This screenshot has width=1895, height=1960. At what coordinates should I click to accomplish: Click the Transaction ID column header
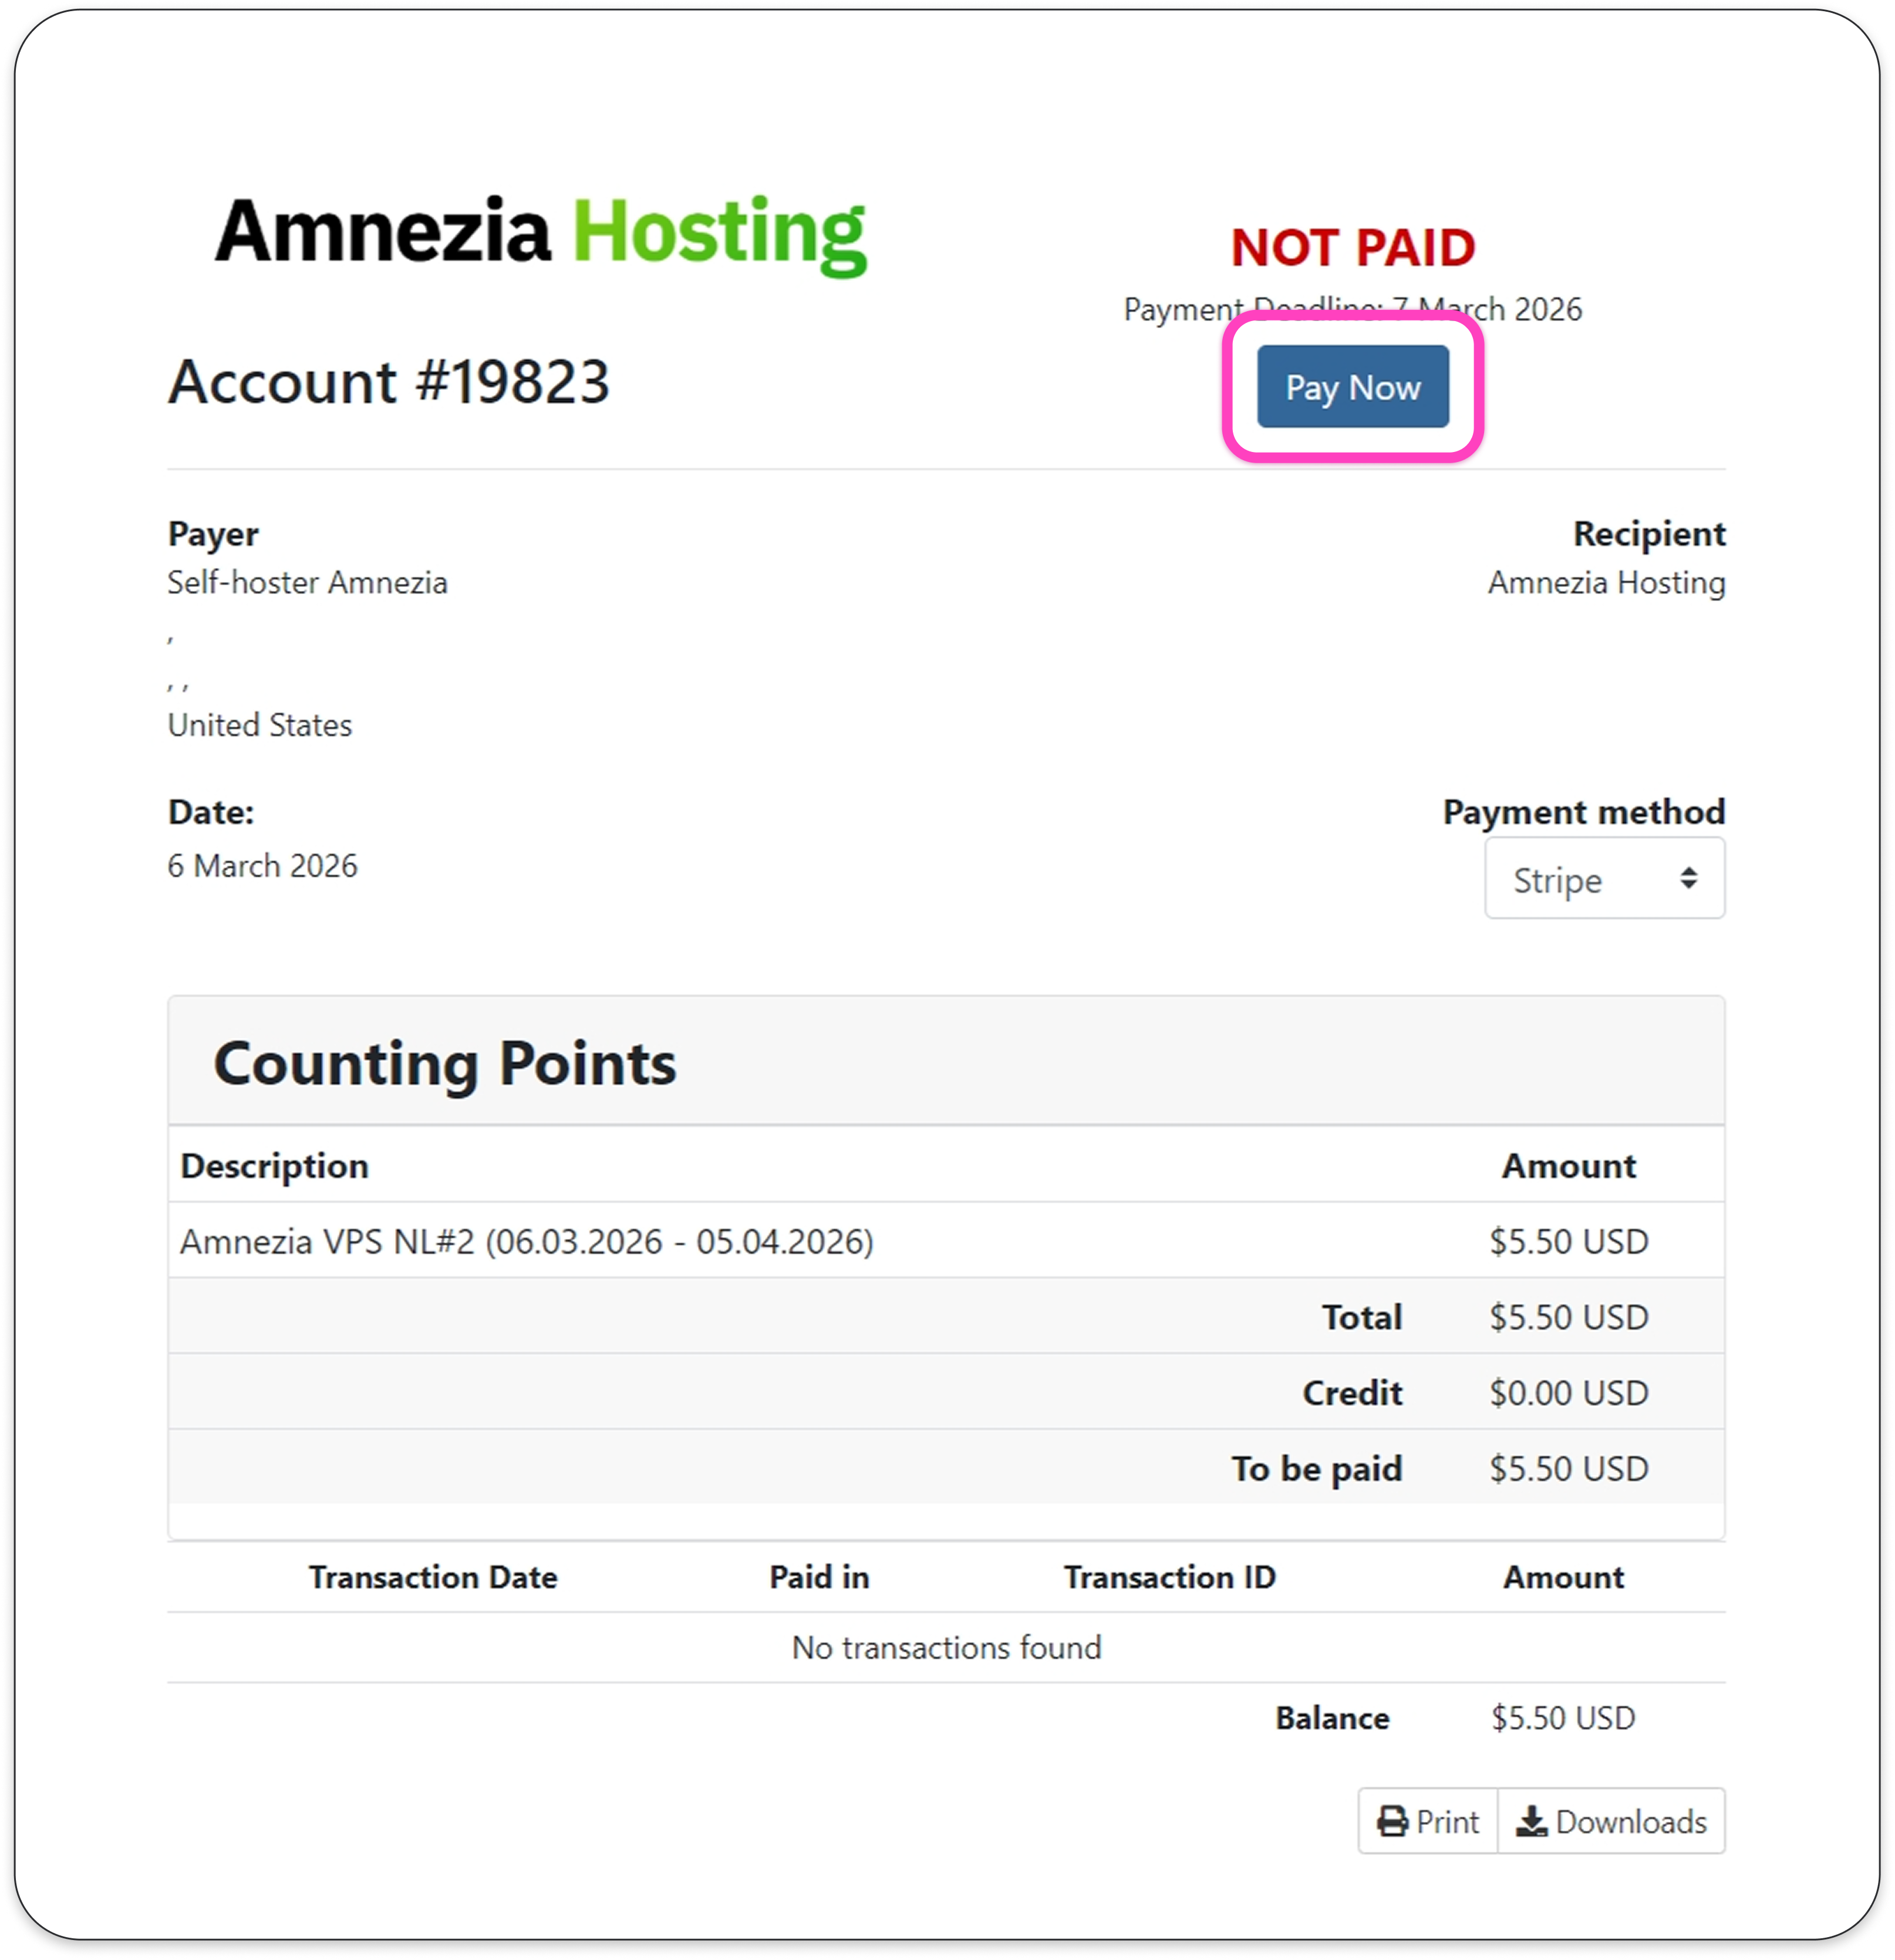1169,1577
